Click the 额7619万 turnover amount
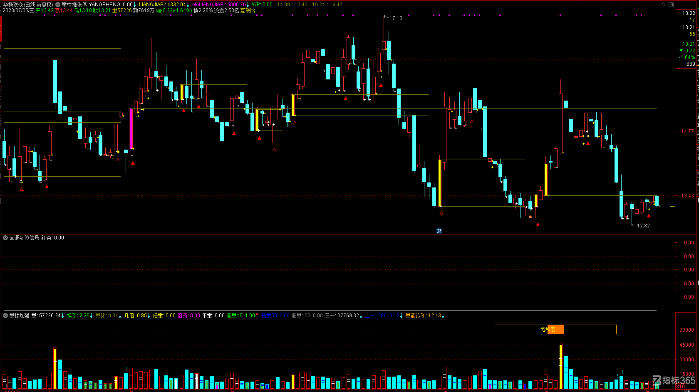The image size is (699, 392). [144, 10]
